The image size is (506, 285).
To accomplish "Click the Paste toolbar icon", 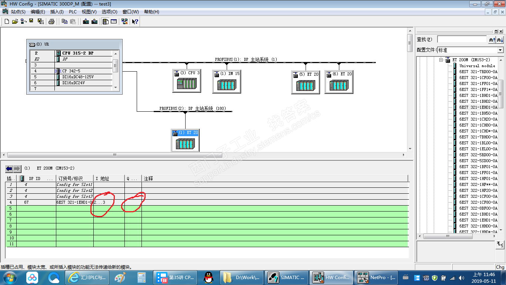I will point(73,22).
